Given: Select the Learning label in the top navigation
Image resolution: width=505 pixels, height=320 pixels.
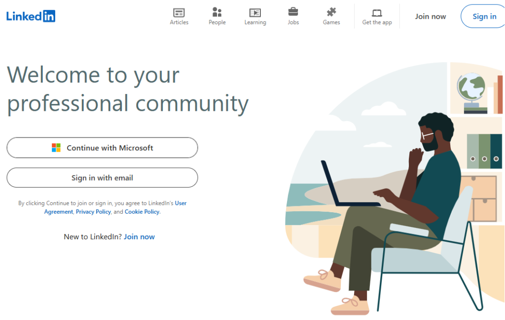Looking at the screenshot, I should [x=255, y=22].
